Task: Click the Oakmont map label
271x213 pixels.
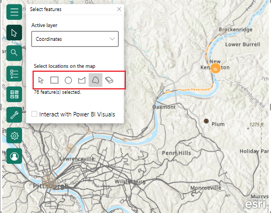Action: [x=164, y=107]
